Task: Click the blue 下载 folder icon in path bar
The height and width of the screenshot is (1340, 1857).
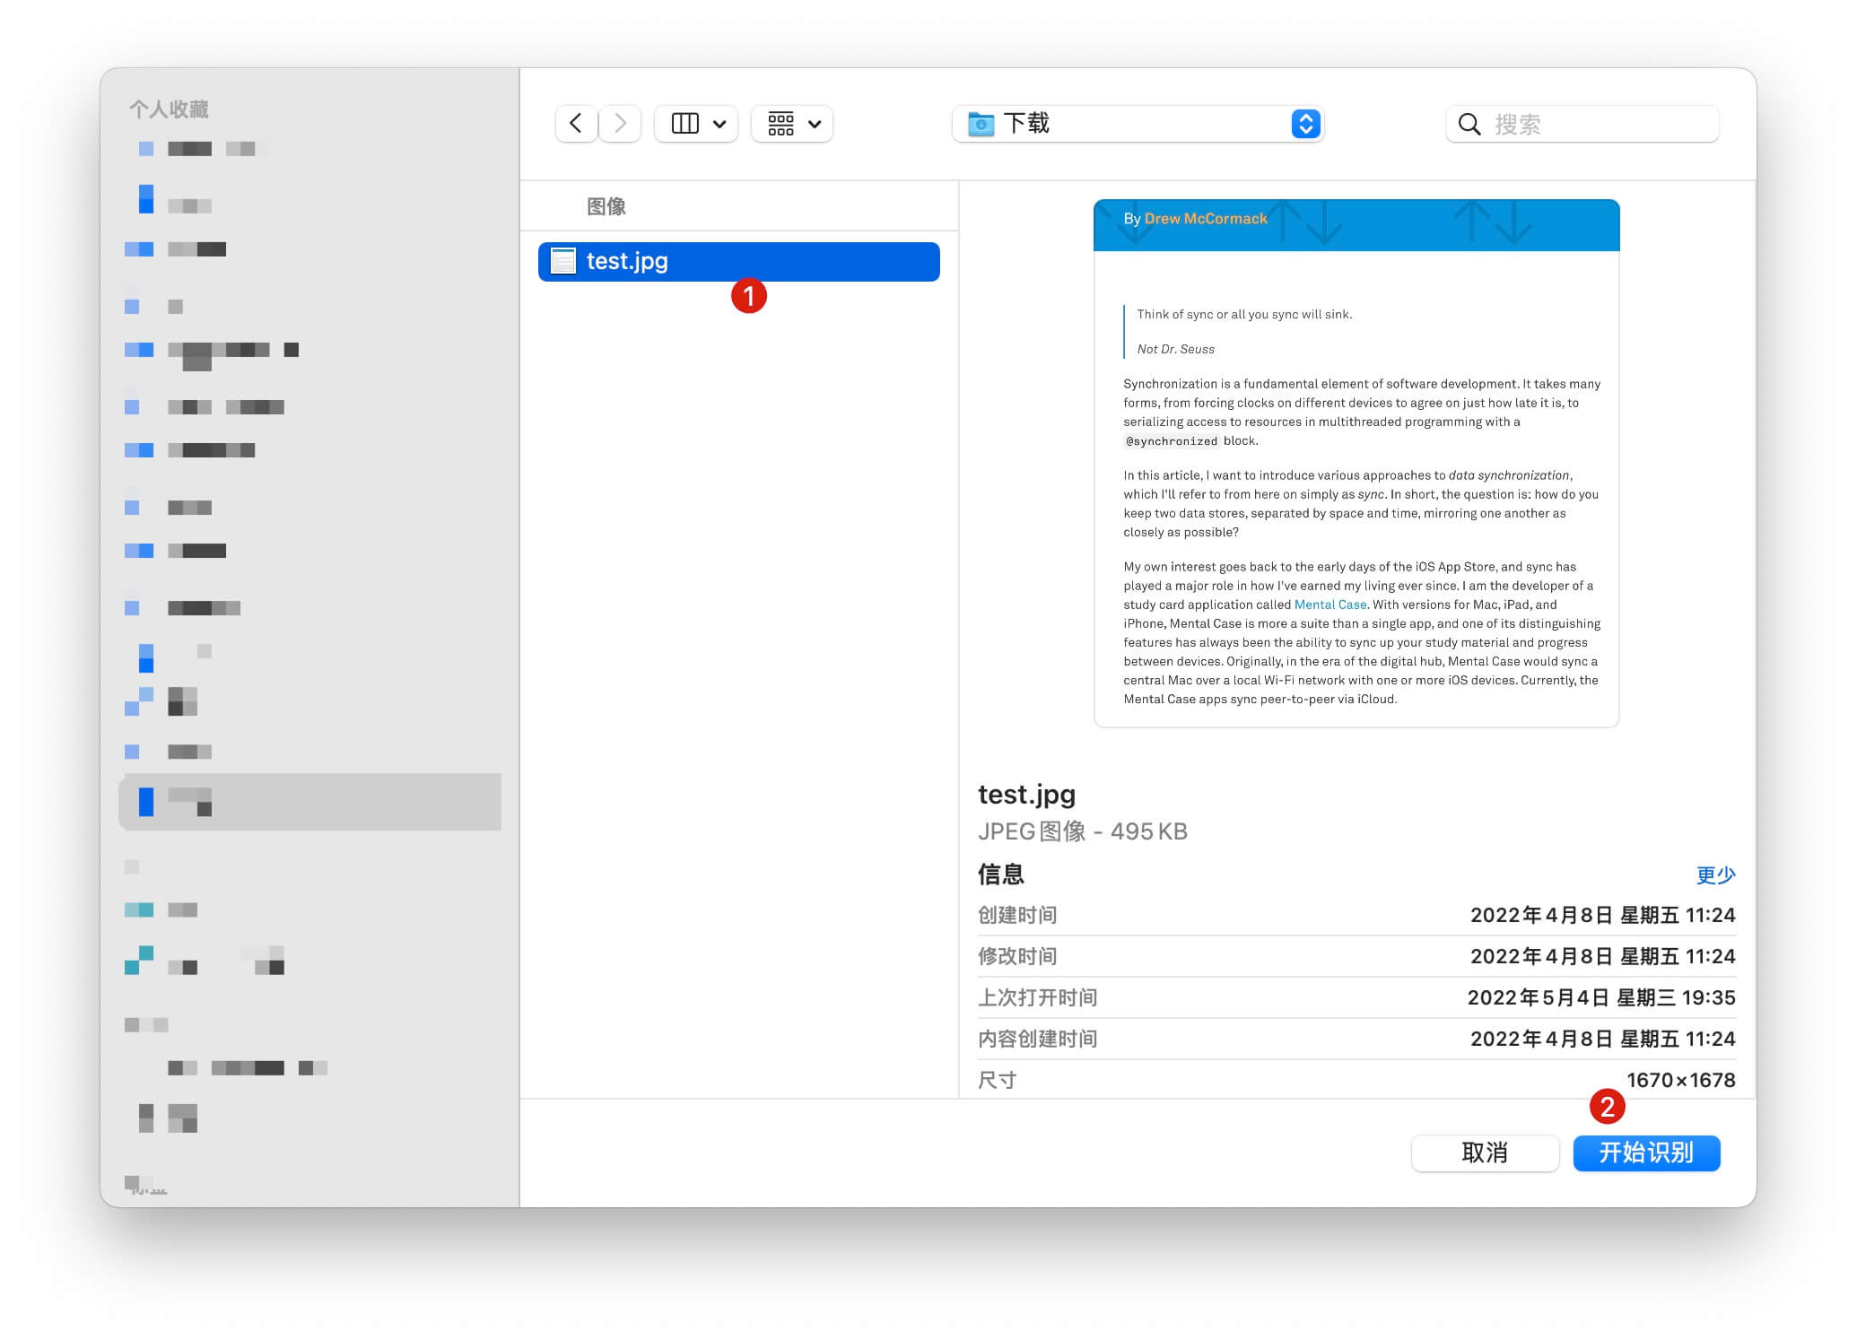Action: coord(981,125)
